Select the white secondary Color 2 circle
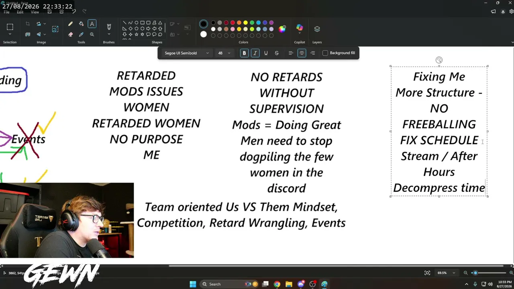The width and height of the screenshot is (514, 289). click(x=204, y=35)
